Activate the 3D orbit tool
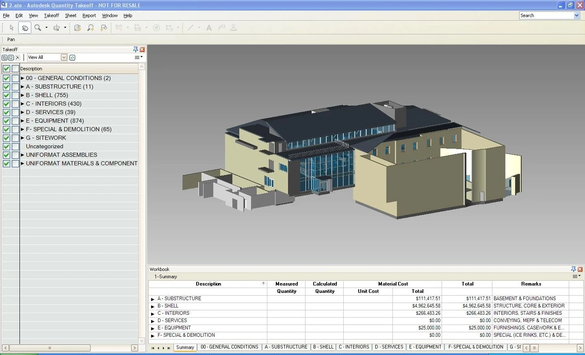Screen dimensions: 585x355 (57, 28)
